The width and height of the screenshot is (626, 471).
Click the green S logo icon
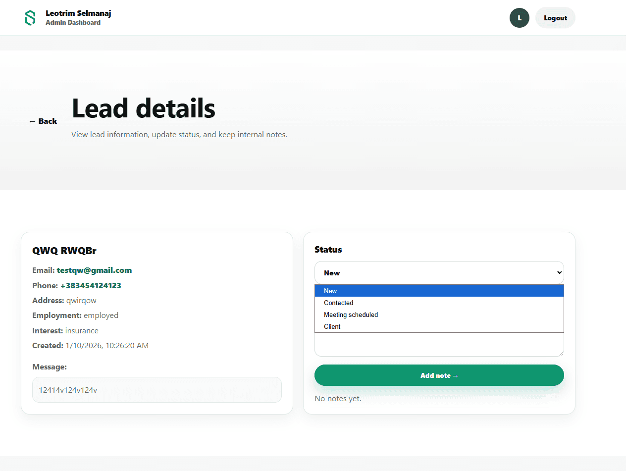click(30, 17)
